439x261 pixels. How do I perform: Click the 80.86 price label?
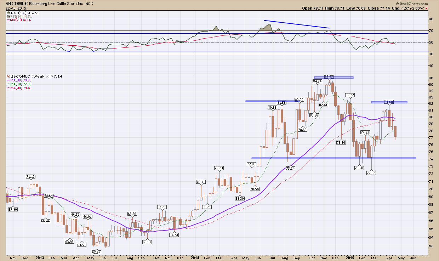(x=314, y=115)
